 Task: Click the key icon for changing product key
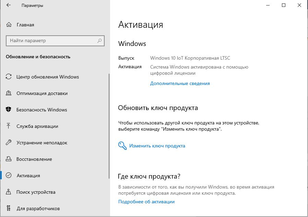(122, 146)
